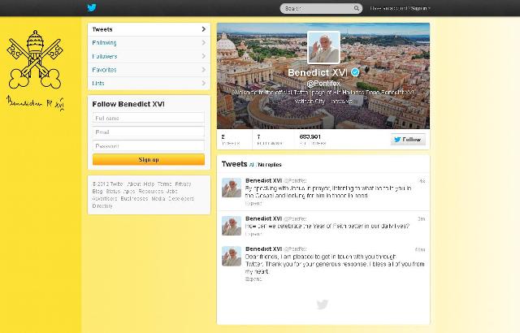Click the orange Sign up button
Viewport: 520px width, 333px height.
pos(149,159)
